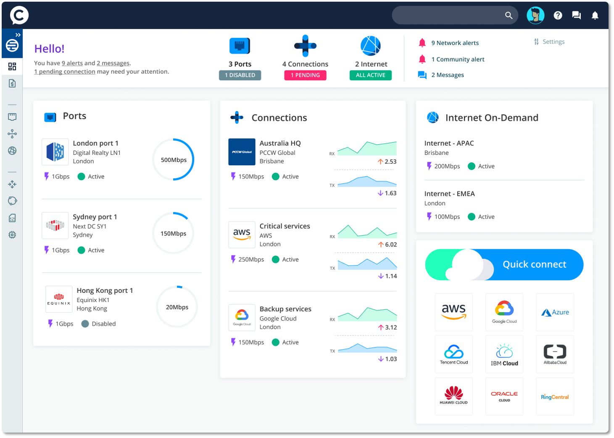Expand the Australia HQ connection details
This screenshot has height=438, width=614.
[x=280, y=143]
